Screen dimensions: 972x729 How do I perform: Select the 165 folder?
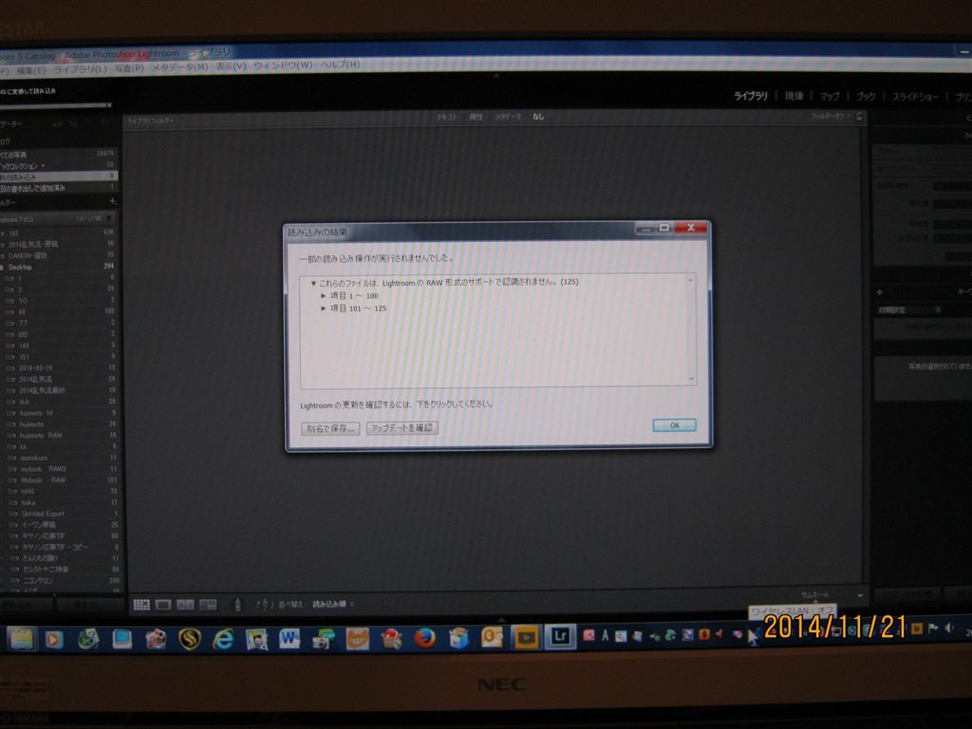[x=58, y=234]
